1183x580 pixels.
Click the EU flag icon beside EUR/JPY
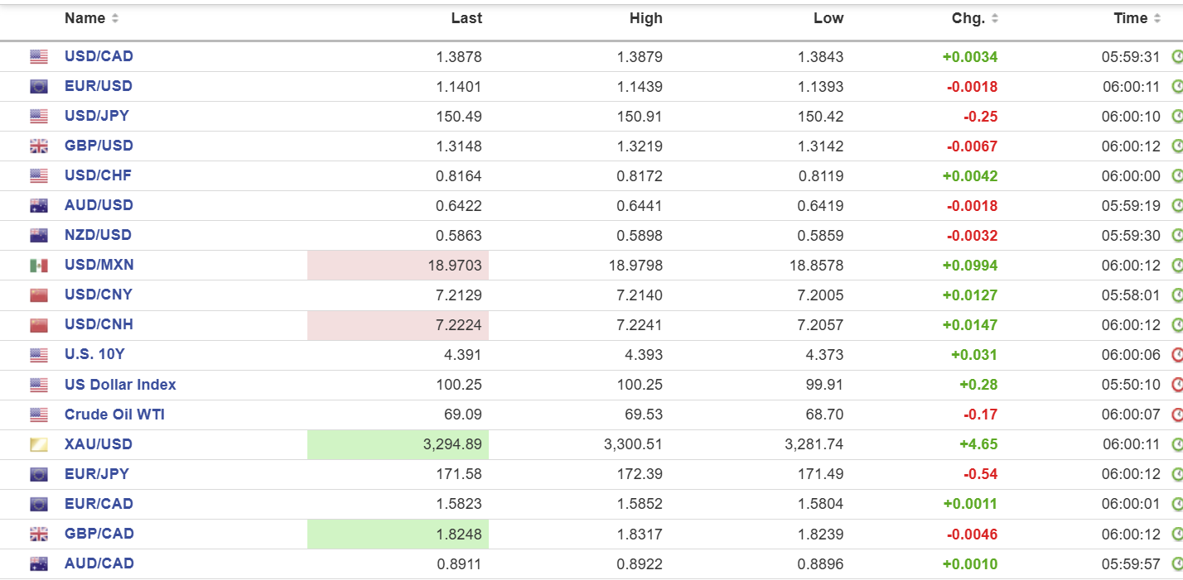pyautogui.click(x=39, y=474)
